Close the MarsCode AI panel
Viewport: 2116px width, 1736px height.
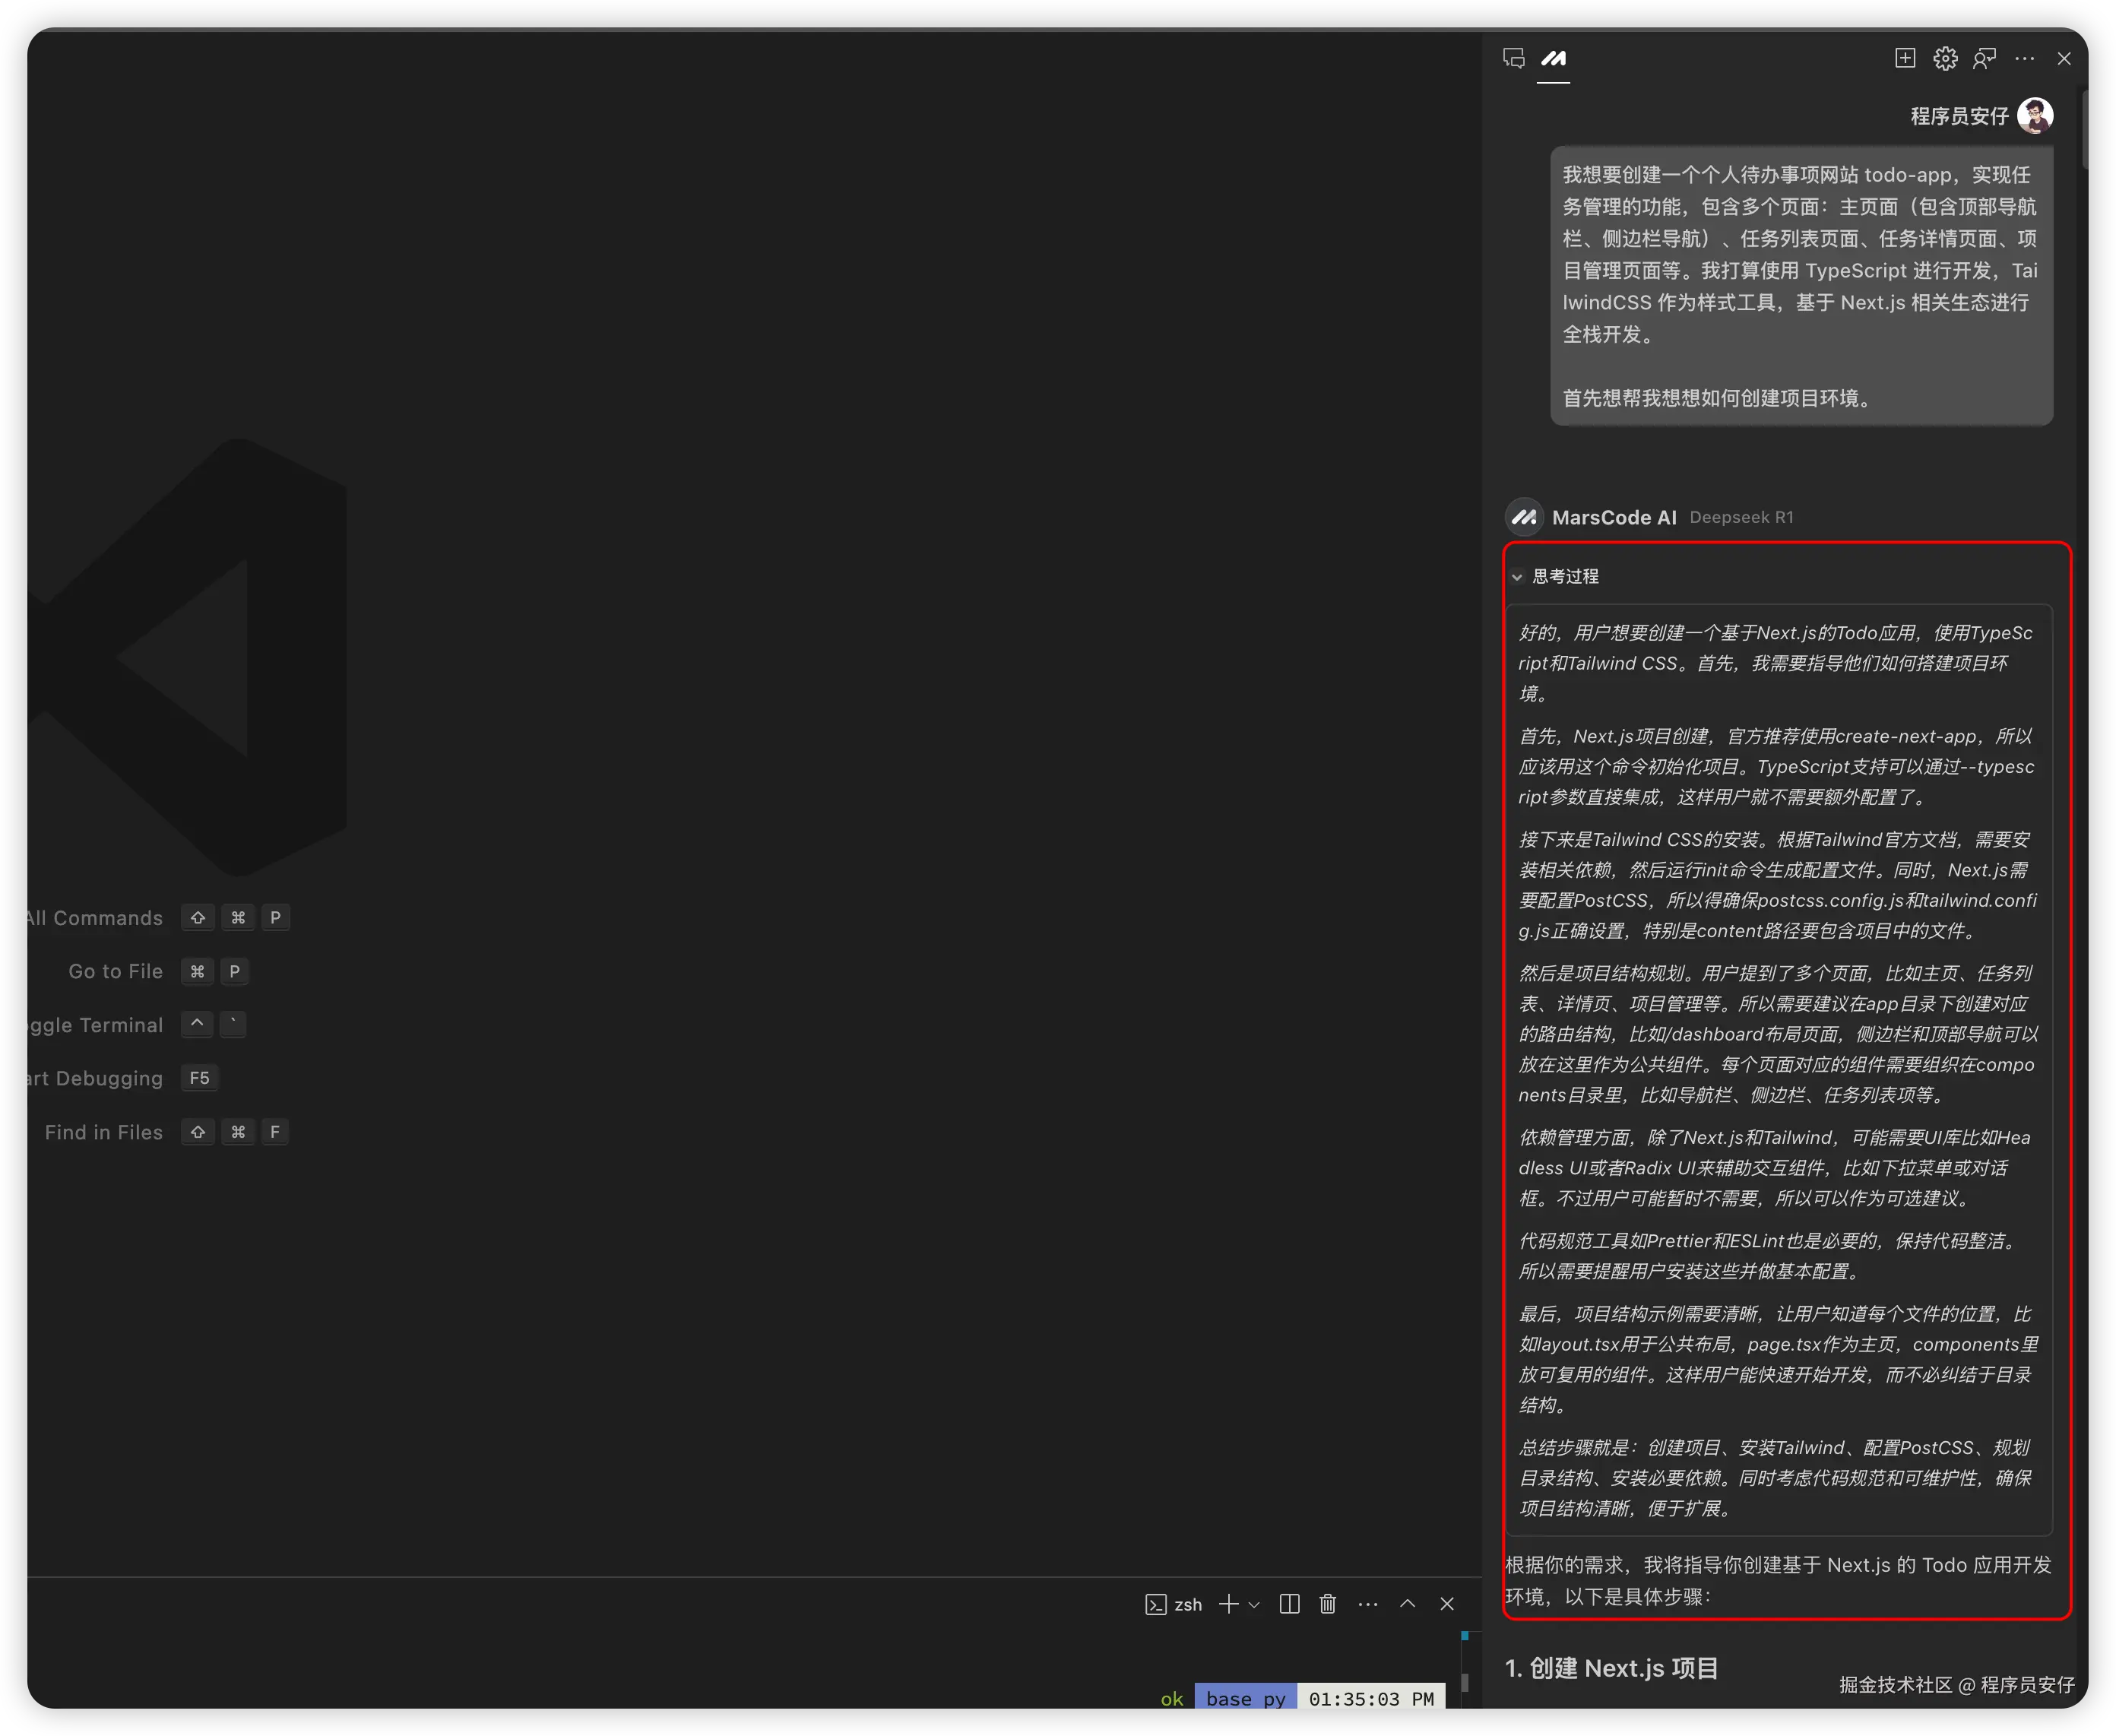2064,59
